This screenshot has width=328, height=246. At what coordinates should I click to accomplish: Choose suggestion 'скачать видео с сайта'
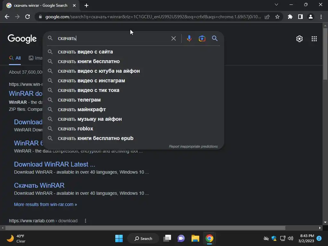point(134,52)
